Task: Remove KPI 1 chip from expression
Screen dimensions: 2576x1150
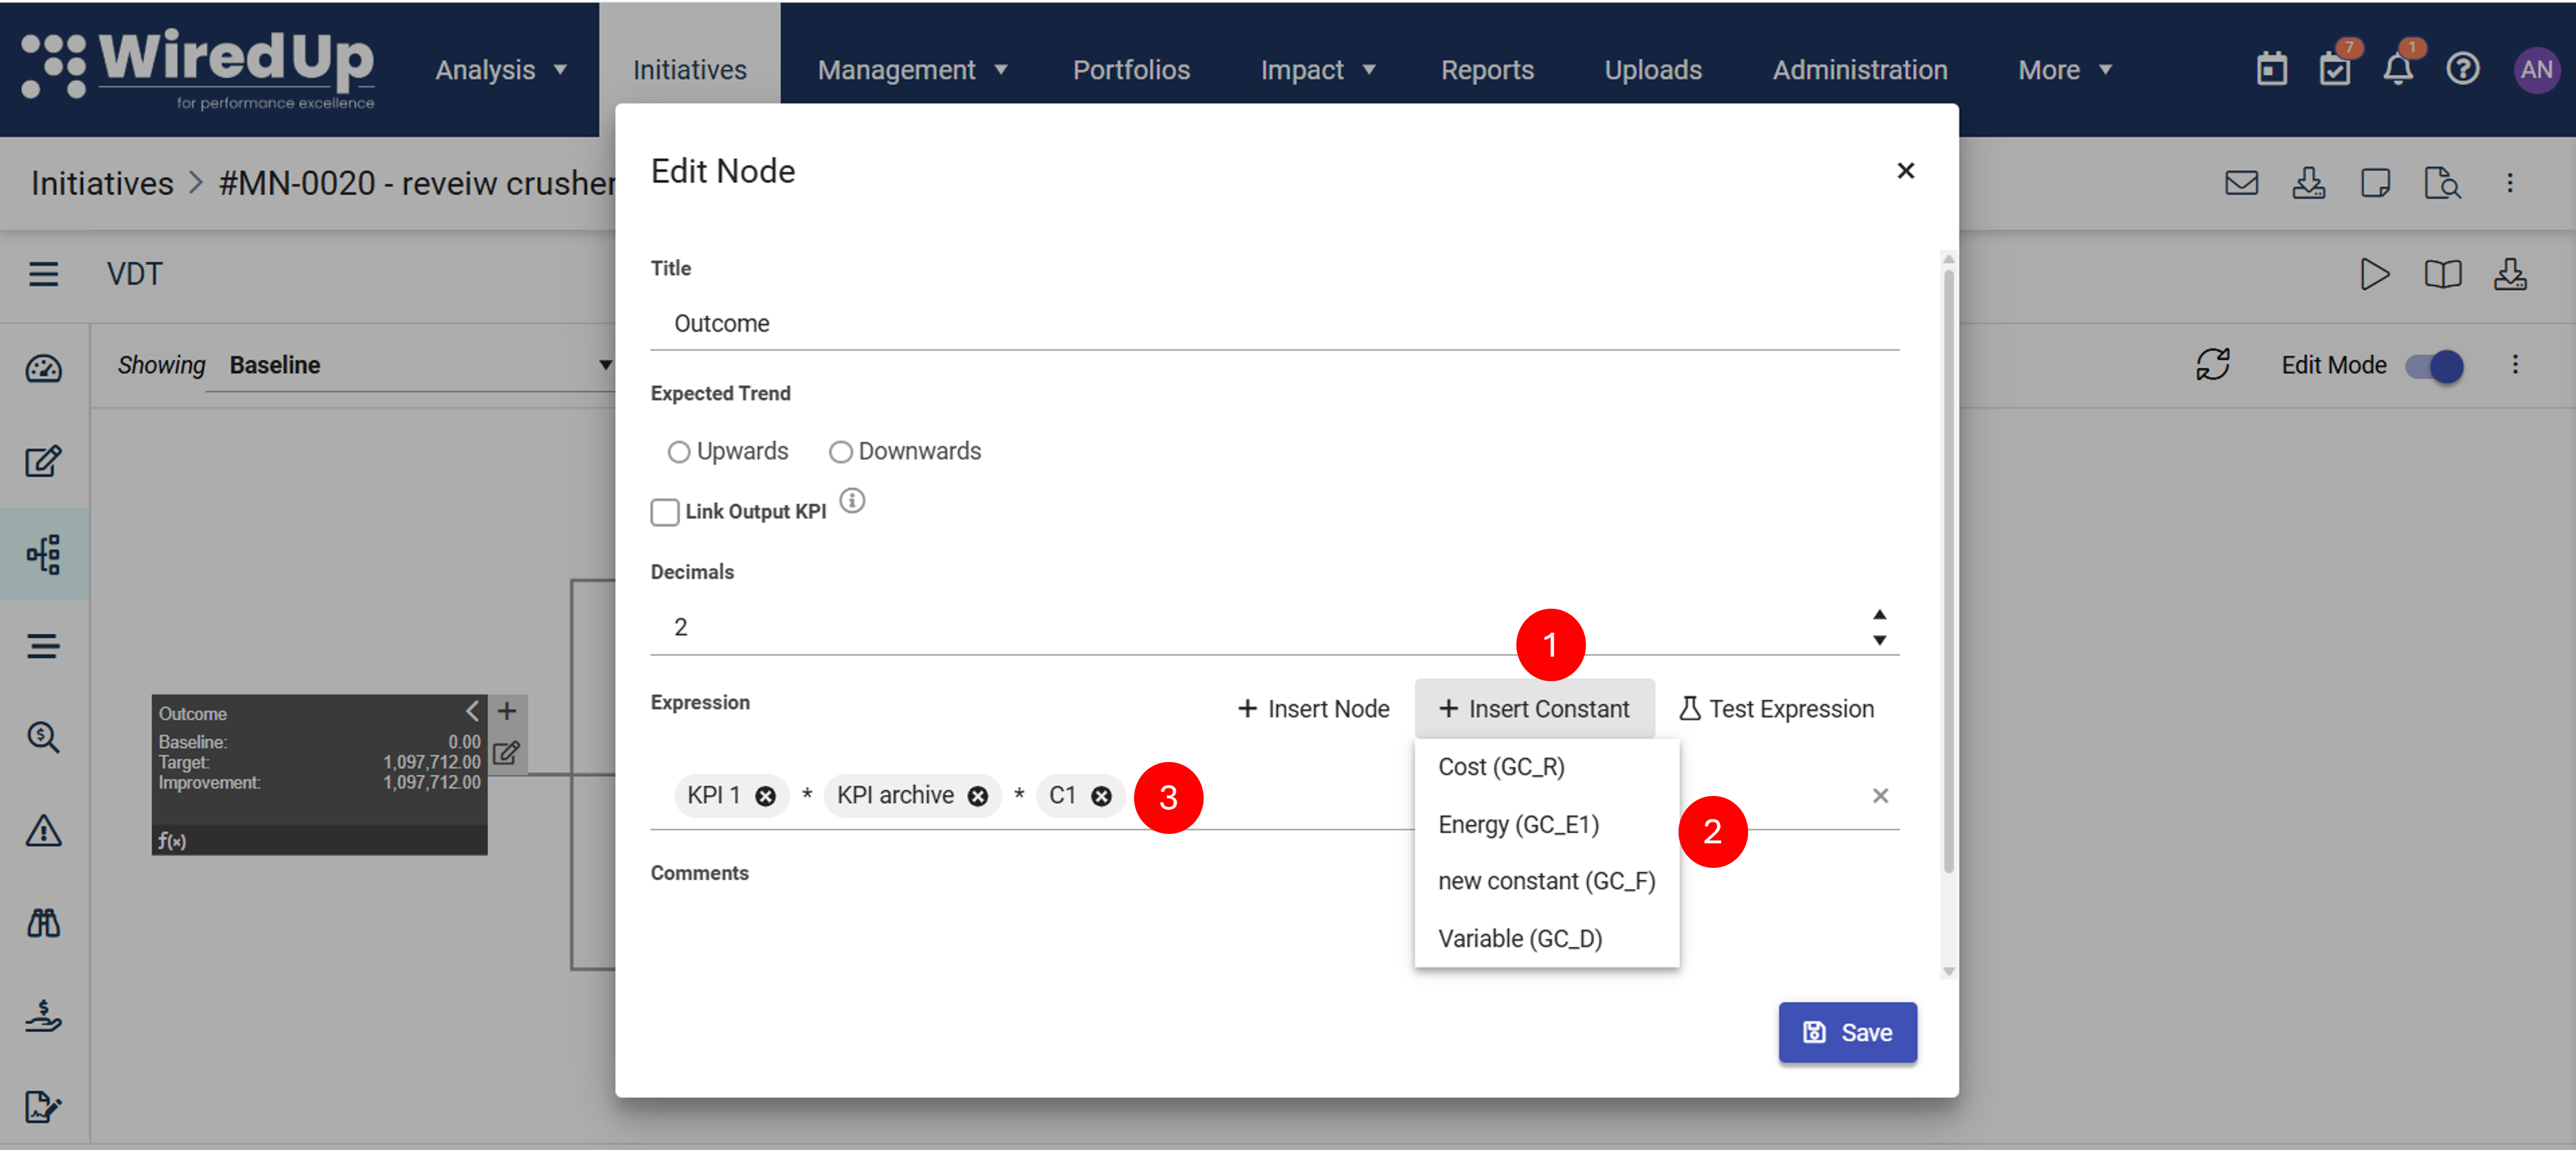Action: 765,796
